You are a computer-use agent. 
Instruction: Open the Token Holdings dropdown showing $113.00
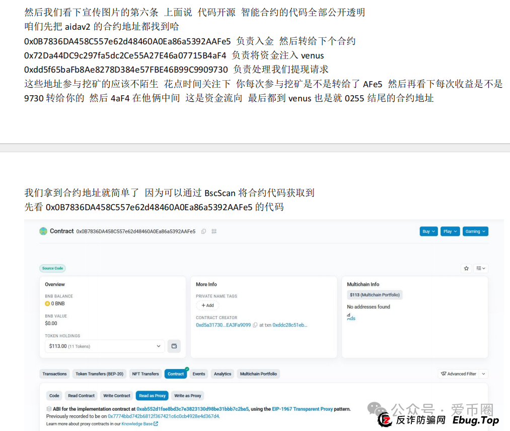coord(104,346)
